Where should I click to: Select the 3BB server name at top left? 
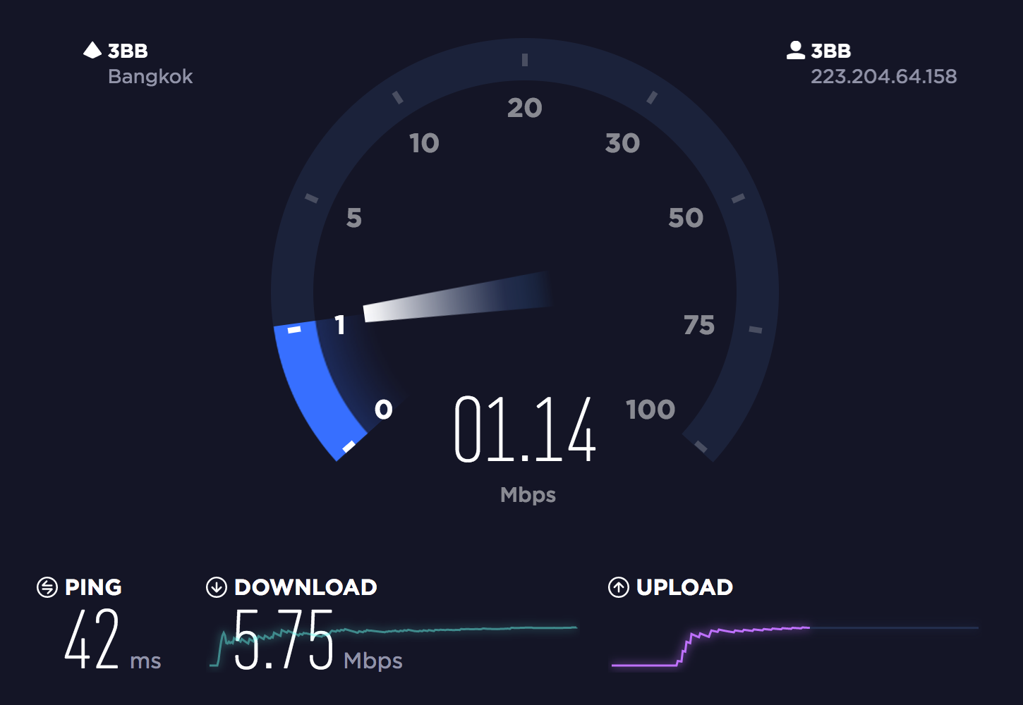coord(128,51)
